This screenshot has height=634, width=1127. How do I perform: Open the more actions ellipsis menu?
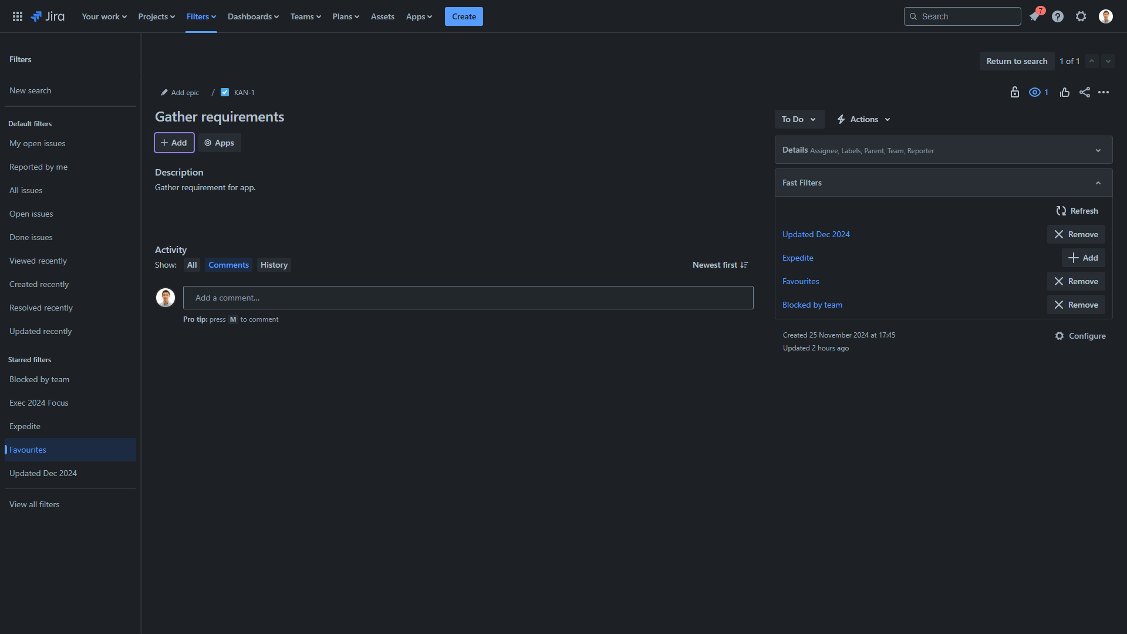point(1104,92)
